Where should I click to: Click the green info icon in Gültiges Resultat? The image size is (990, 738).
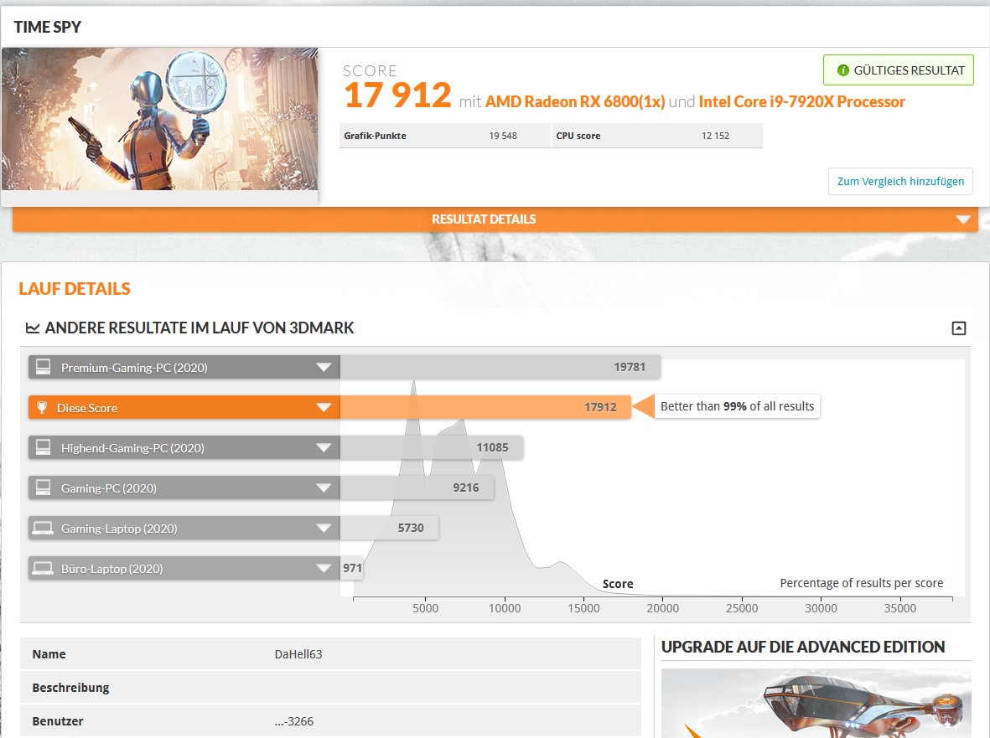point(842,70)
